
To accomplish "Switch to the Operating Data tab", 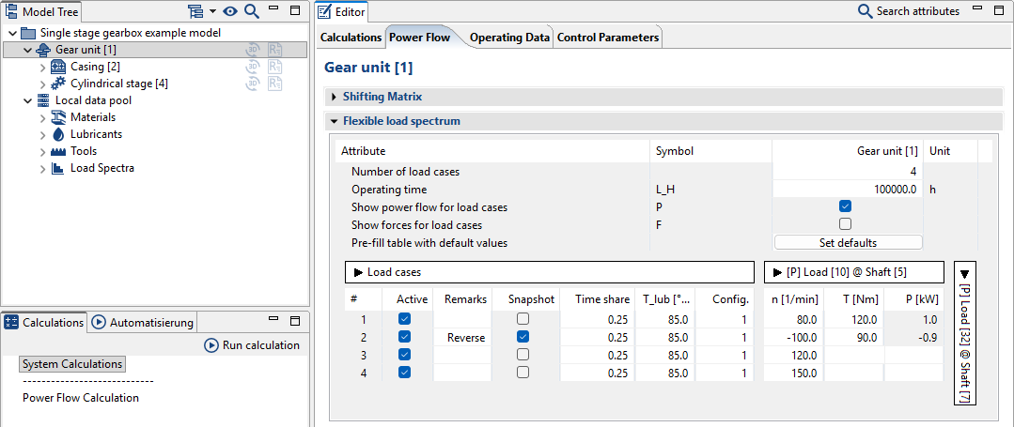I will (x=509, y=38).
